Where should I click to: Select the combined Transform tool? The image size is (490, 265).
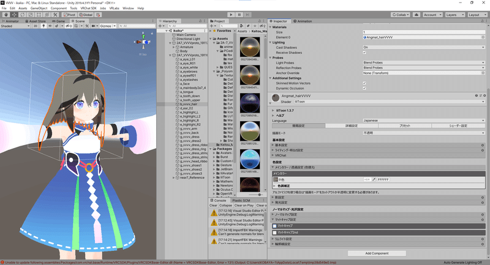tap(47, 15)
